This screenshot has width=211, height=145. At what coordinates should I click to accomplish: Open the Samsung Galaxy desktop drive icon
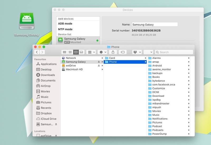[x=26, y=21]
